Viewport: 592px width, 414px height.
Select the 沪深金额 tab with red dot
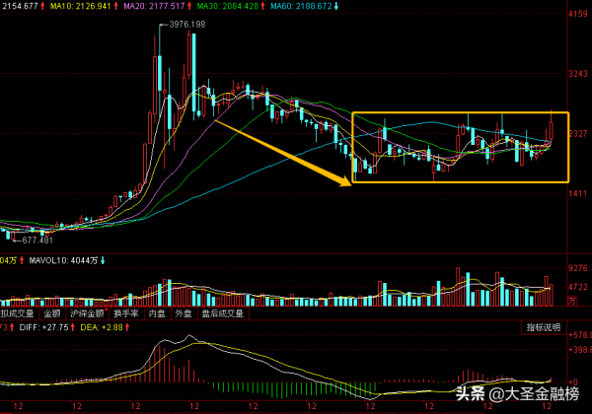pos(88,313)
